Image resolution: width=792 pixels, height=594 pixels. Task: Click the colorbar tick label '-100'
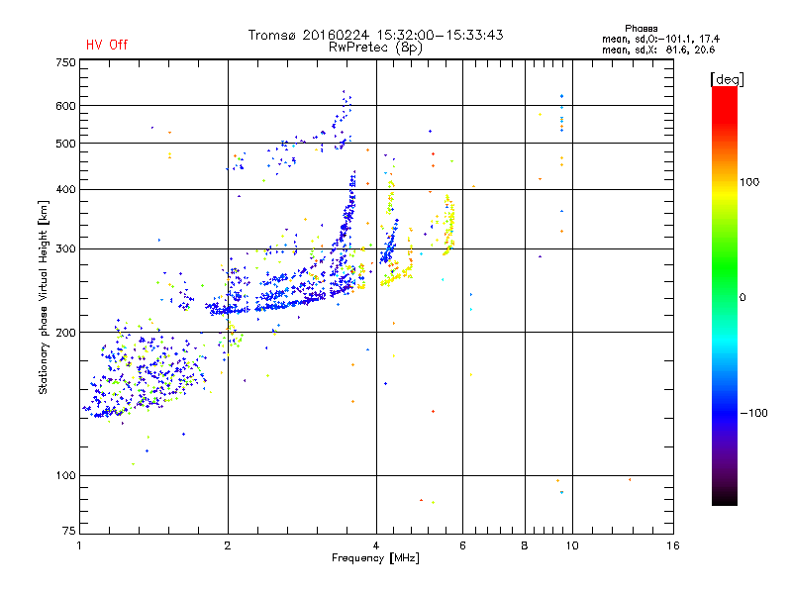click(754, 413)
